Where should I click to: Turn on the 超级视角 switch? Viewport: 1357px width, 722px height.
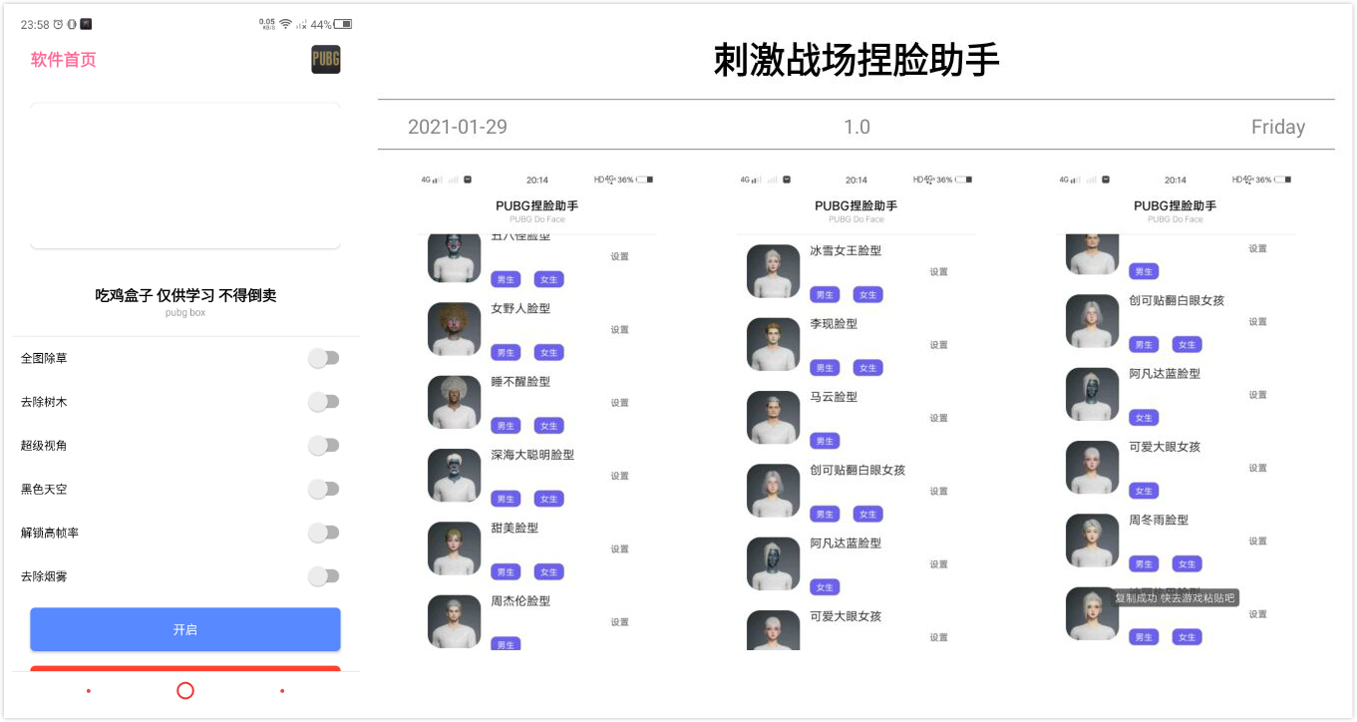[323, 446]
